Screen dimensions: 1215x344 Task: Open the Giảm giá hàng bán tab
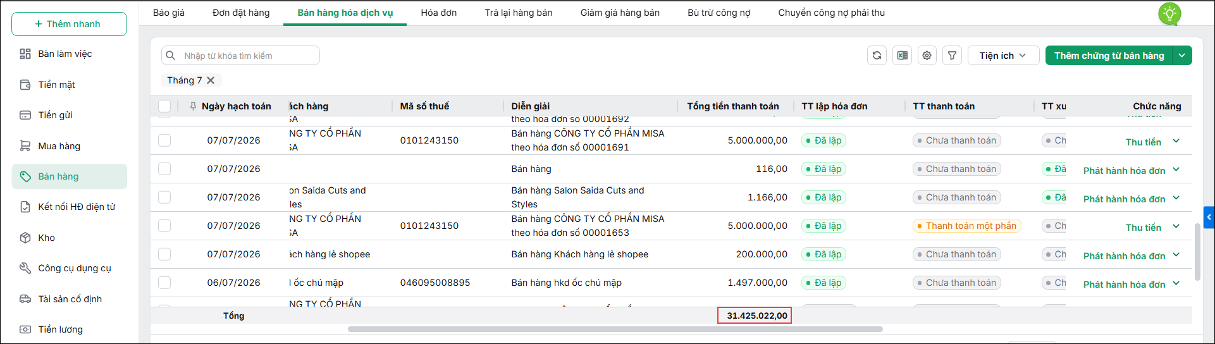620,13
